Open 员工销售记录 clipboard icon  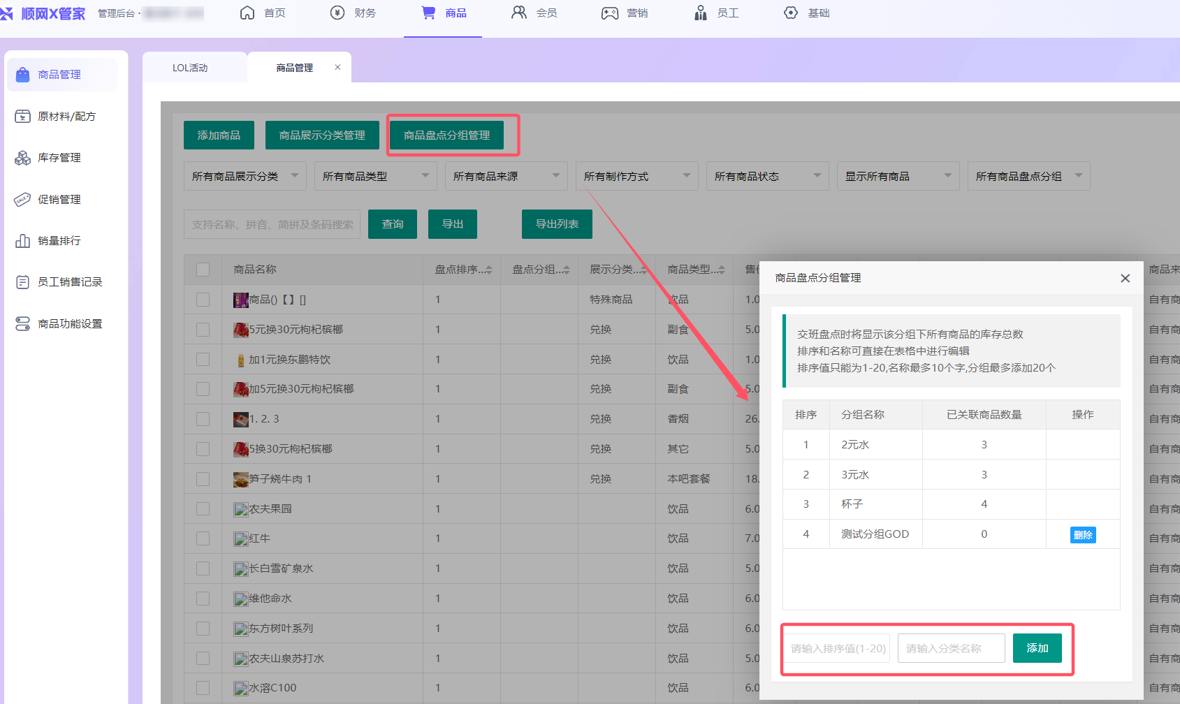point(22,282)
